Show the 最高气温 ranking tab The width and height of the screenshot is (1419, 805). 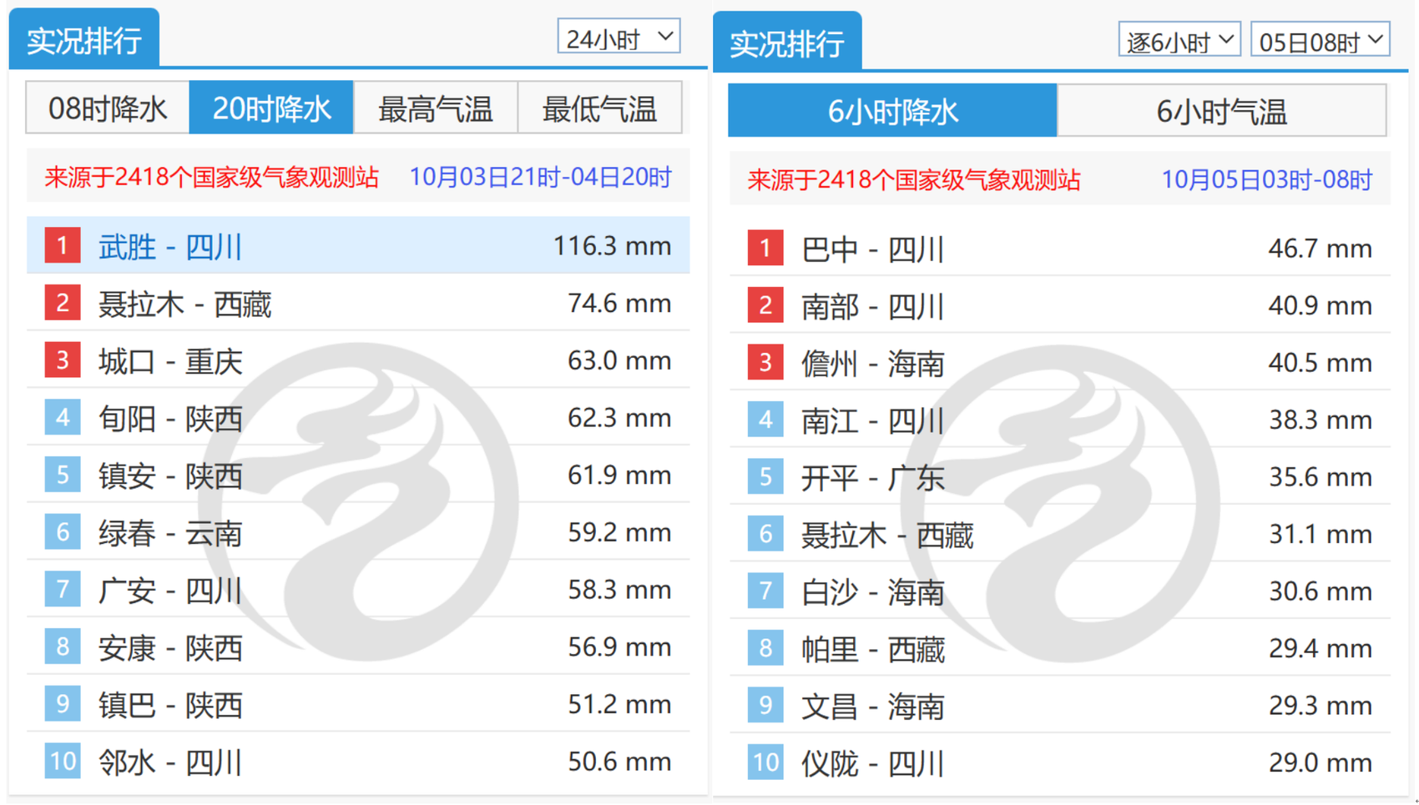pyautogui.click(x=435, y=108)
